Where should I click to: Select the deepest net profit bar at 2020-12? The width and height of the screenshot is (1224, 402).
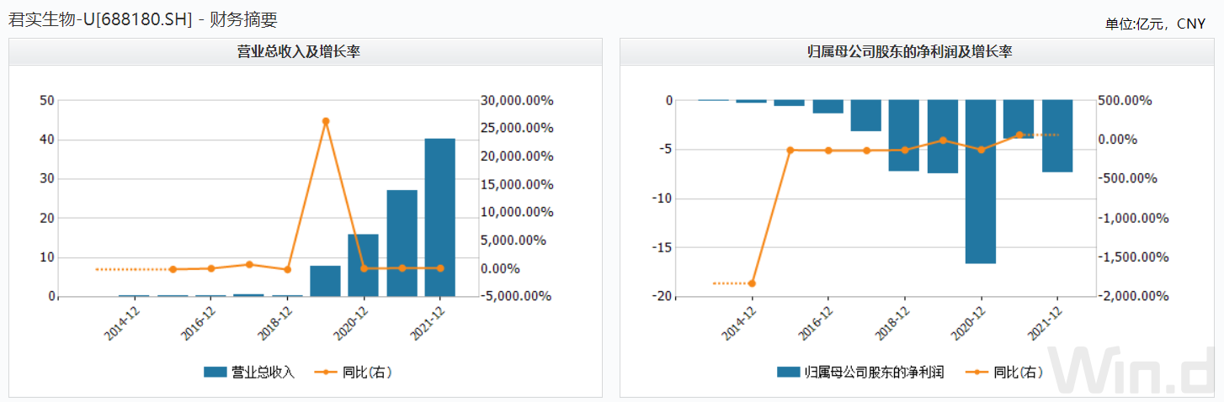coord(981,181)
